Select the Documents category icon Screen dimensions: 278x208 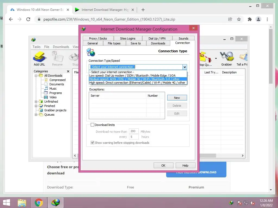(x=46, y=84)
